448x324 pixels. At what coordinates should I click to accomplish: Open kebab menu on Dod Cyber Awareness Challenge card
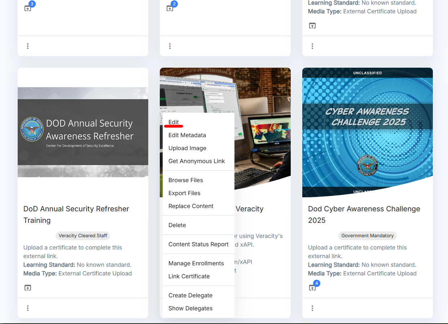312,308
